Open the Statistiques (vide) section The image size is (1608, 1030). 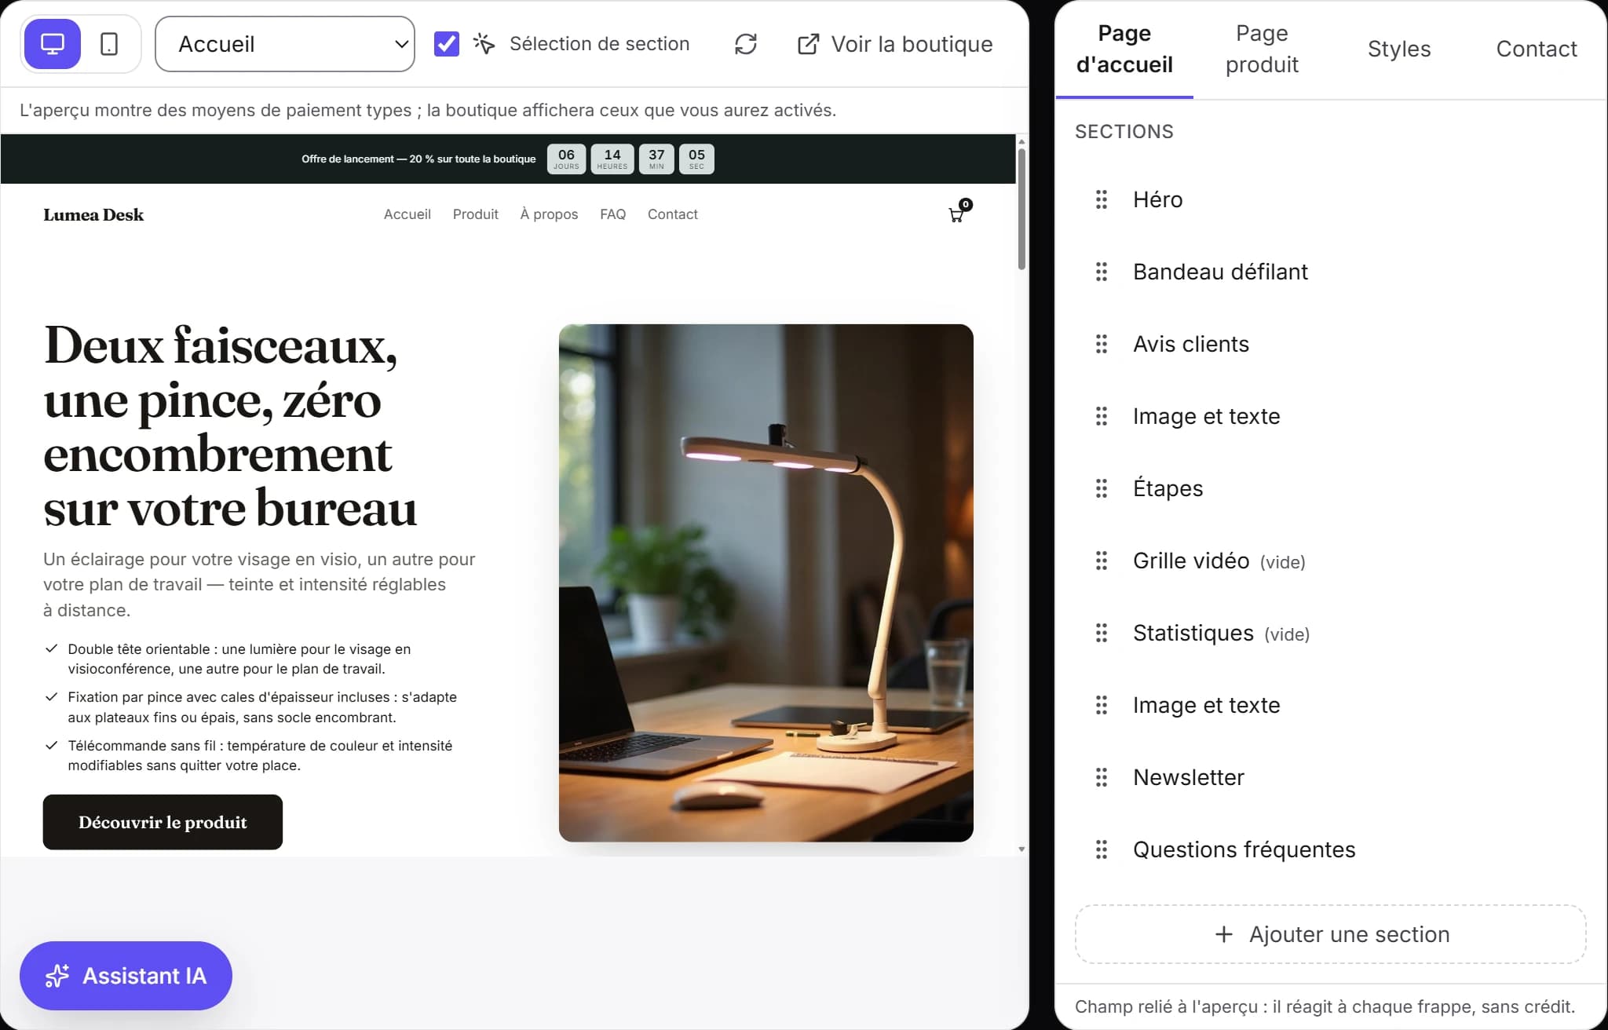1330,633
